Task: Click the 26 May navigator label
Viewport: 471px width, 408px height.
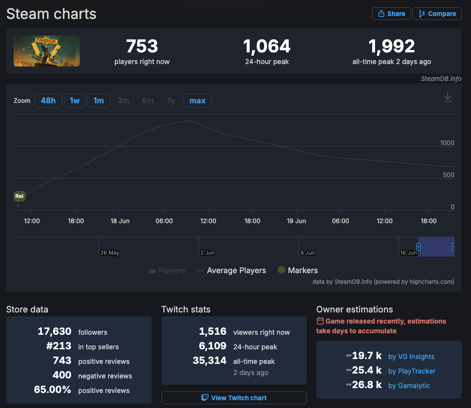Action: pyautogui.click(x=110, y=253)
